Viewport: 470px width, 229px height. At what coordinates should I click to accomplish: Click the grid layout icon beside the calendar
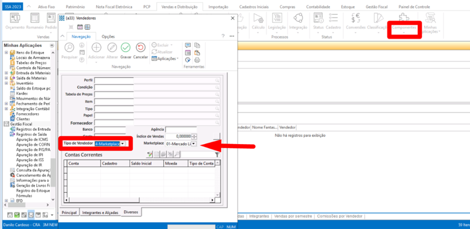[x=87, y=27]
